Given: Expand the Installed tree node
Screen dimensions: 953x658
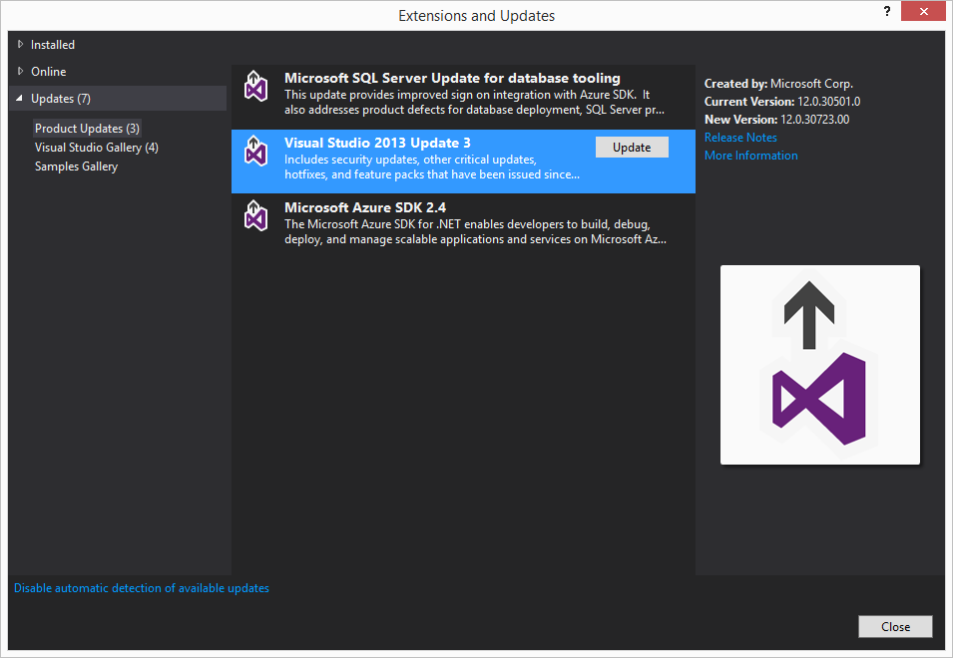Looking at the screenshot, I should (21, 45).
